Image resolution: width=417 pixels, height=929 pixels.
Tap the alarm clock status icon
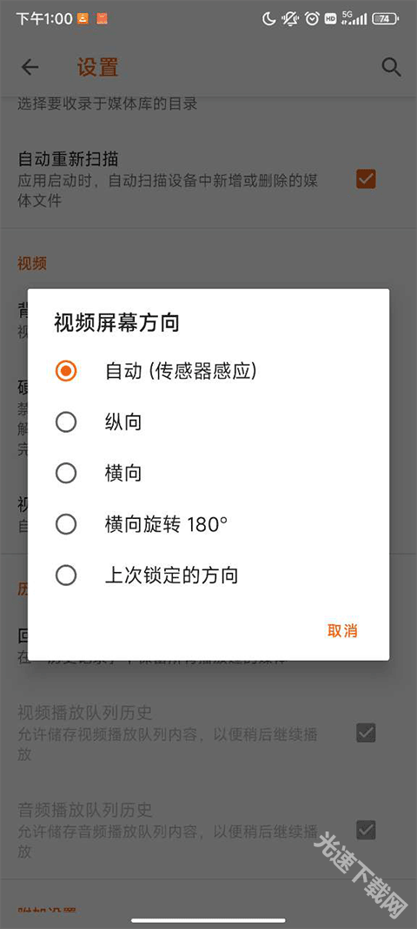(312, 19)
